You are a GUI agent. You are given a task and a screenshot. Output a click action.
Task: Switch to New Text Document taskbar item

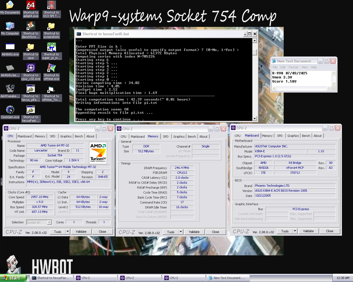pyautogui.click(x=228, y=278)
